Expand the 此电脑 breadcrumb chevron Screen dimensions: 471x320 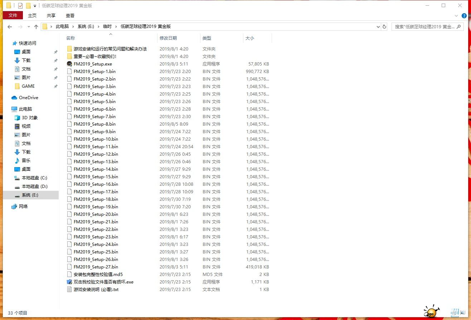point(73,26)
